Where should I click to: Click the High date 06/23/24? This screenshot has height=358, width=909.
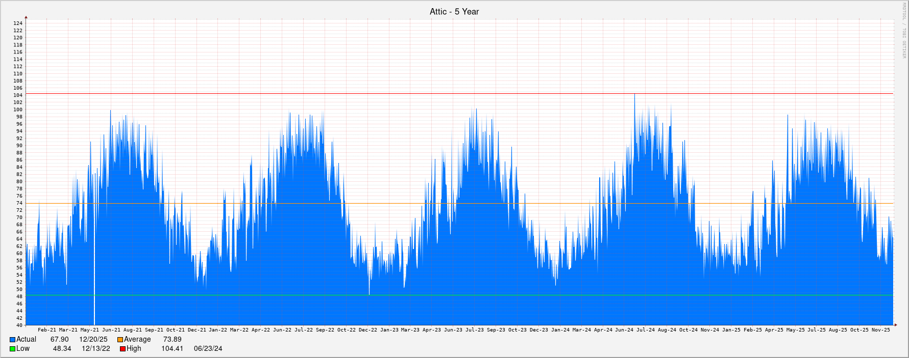click(x=208, y=349)
